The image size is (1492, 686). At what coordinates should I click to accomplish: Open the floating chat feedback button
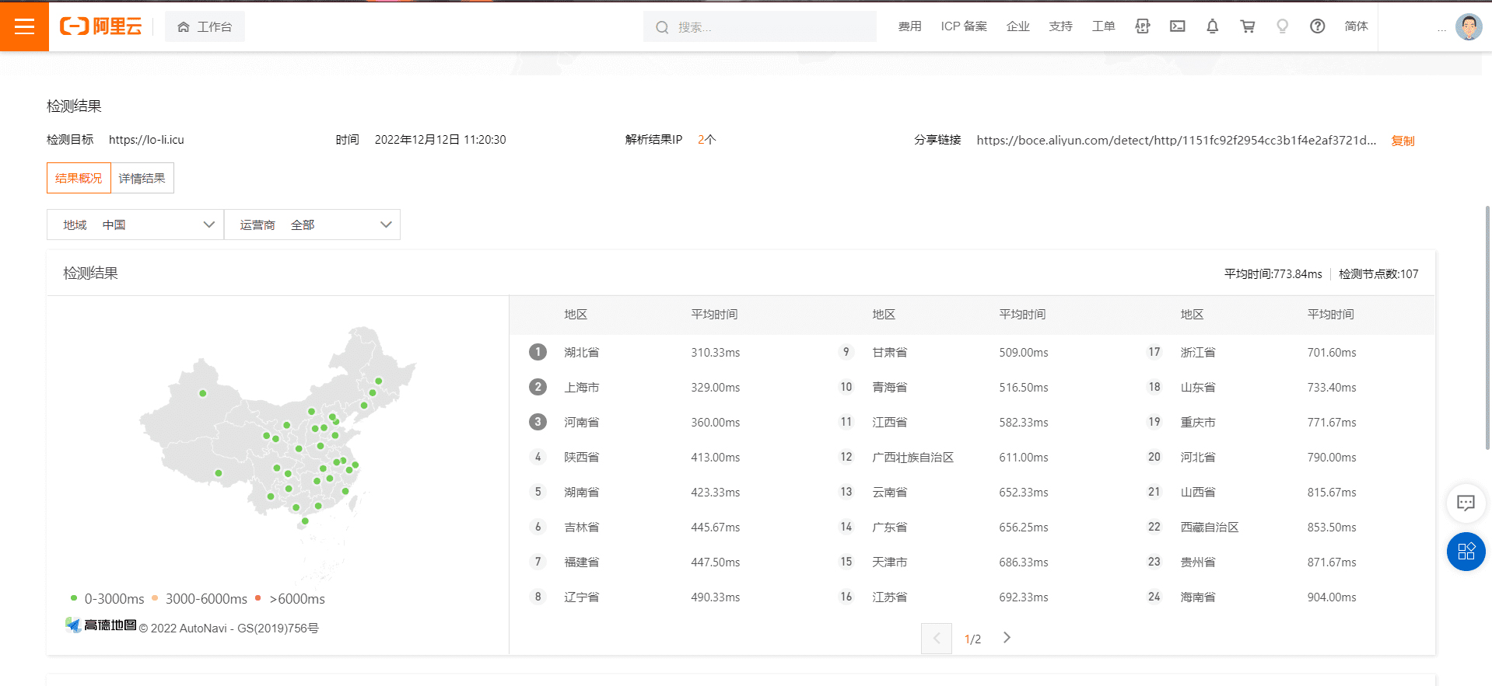pyautogui.click(x=1466, y=503)
